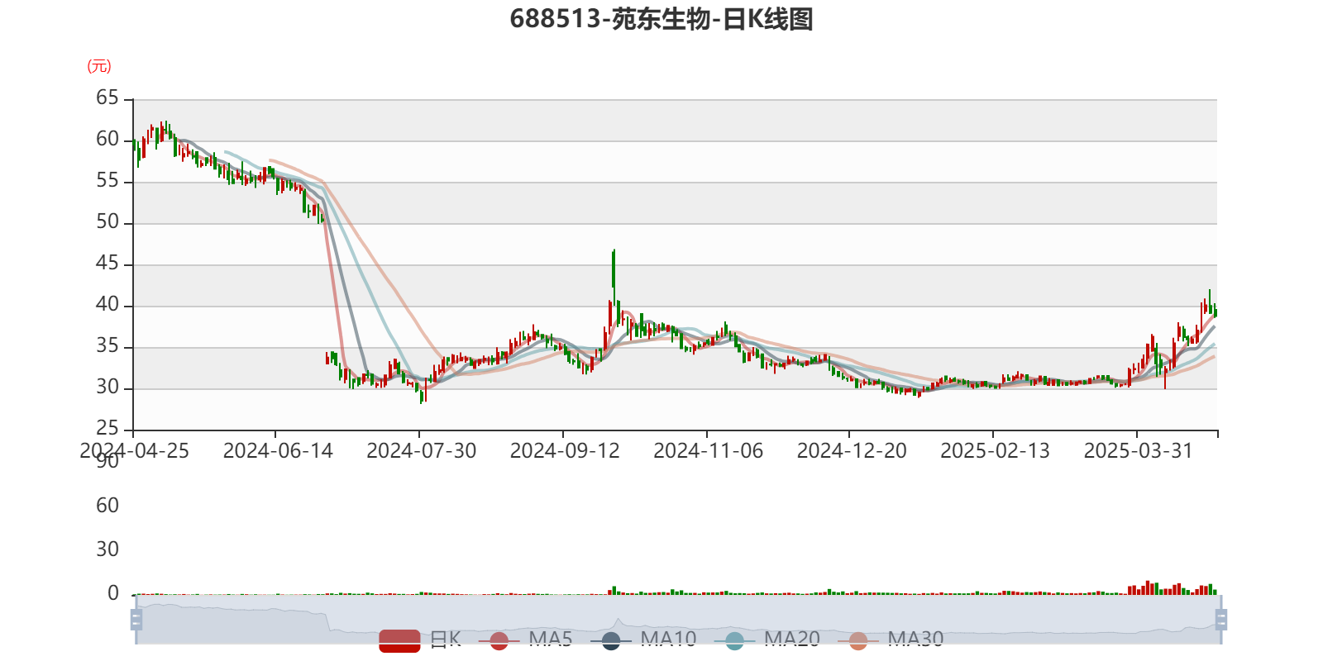Screen dimensions: 1323x661
Task: Click the MA30 legend circle icon
Action: [858, 640]
